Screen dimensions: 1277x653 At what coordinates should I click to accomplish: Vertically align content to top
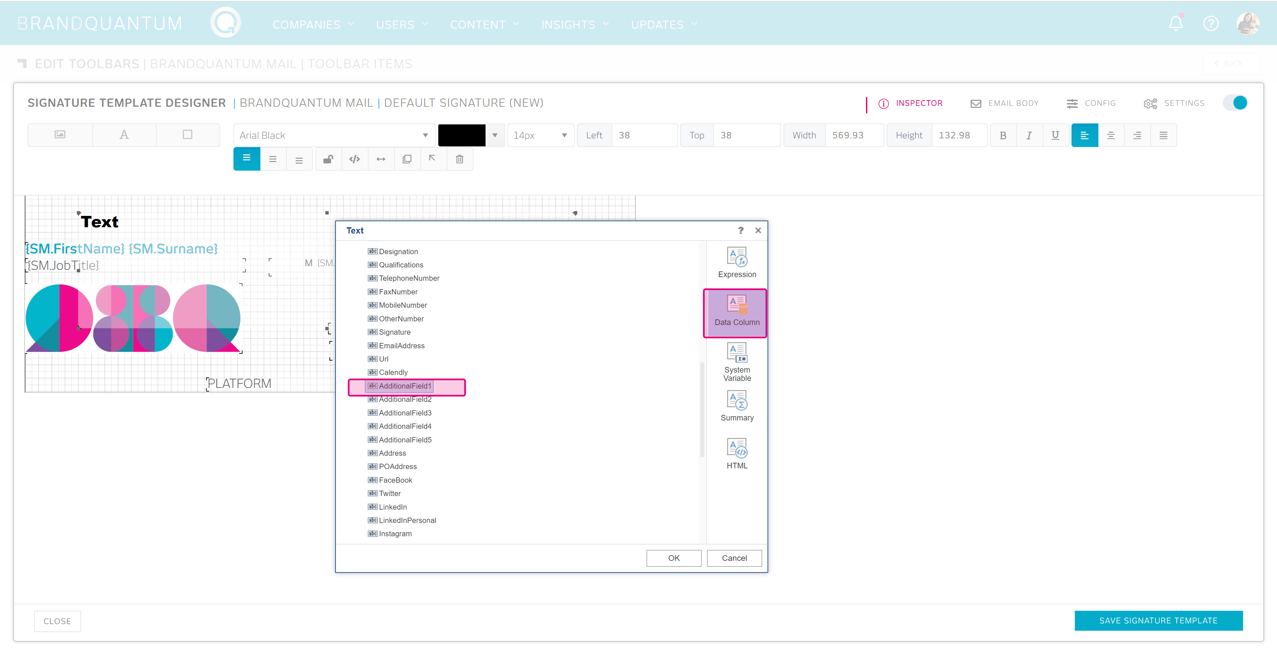click(246, 159)
